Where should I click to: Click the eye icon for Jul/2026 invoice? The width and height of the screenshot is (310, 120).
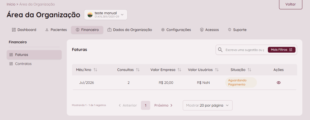279,83
